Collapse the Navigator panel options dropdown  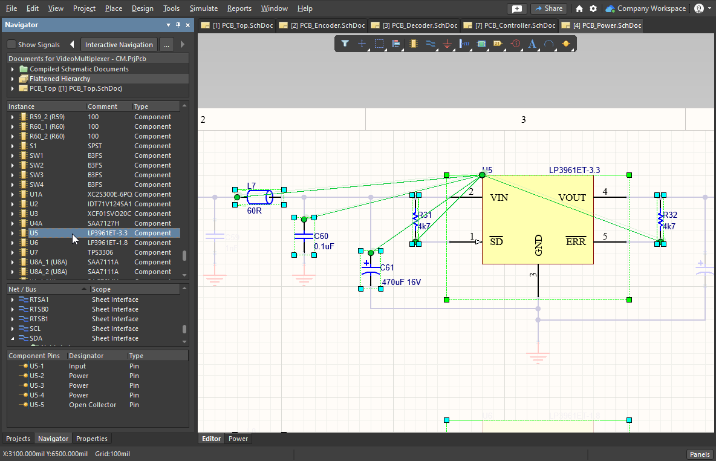pos(168,25)
